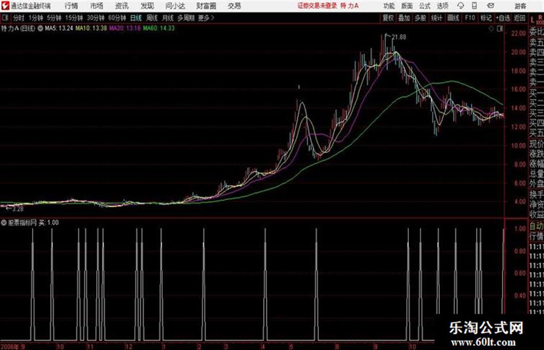Open the 画线 drawing tools
This screenshot has height=350, width=544.
[x=453, y=18]
